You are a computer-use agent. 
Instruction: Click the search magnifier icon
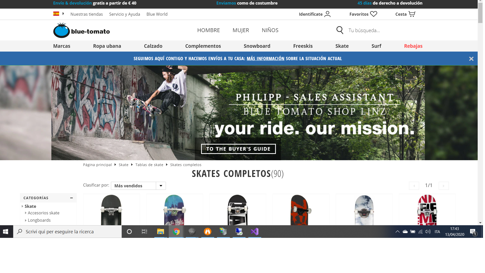click(340, 30)
